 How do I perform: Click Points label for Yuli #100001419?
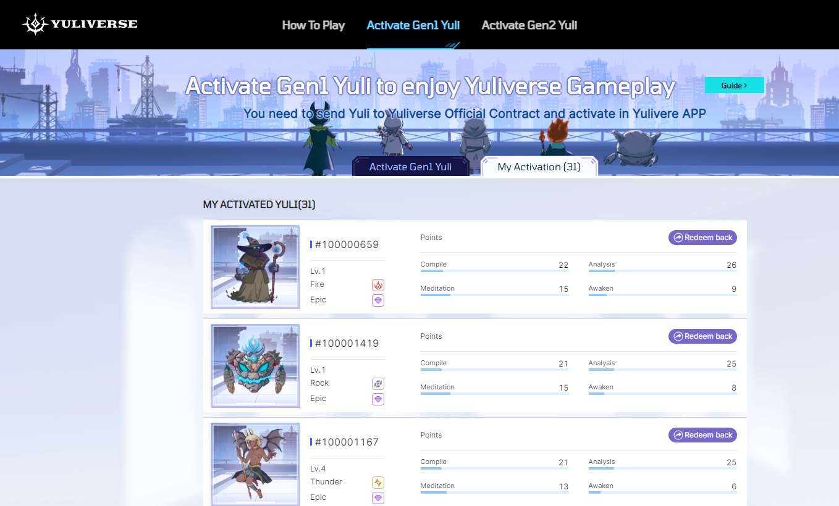pos(431,336)
